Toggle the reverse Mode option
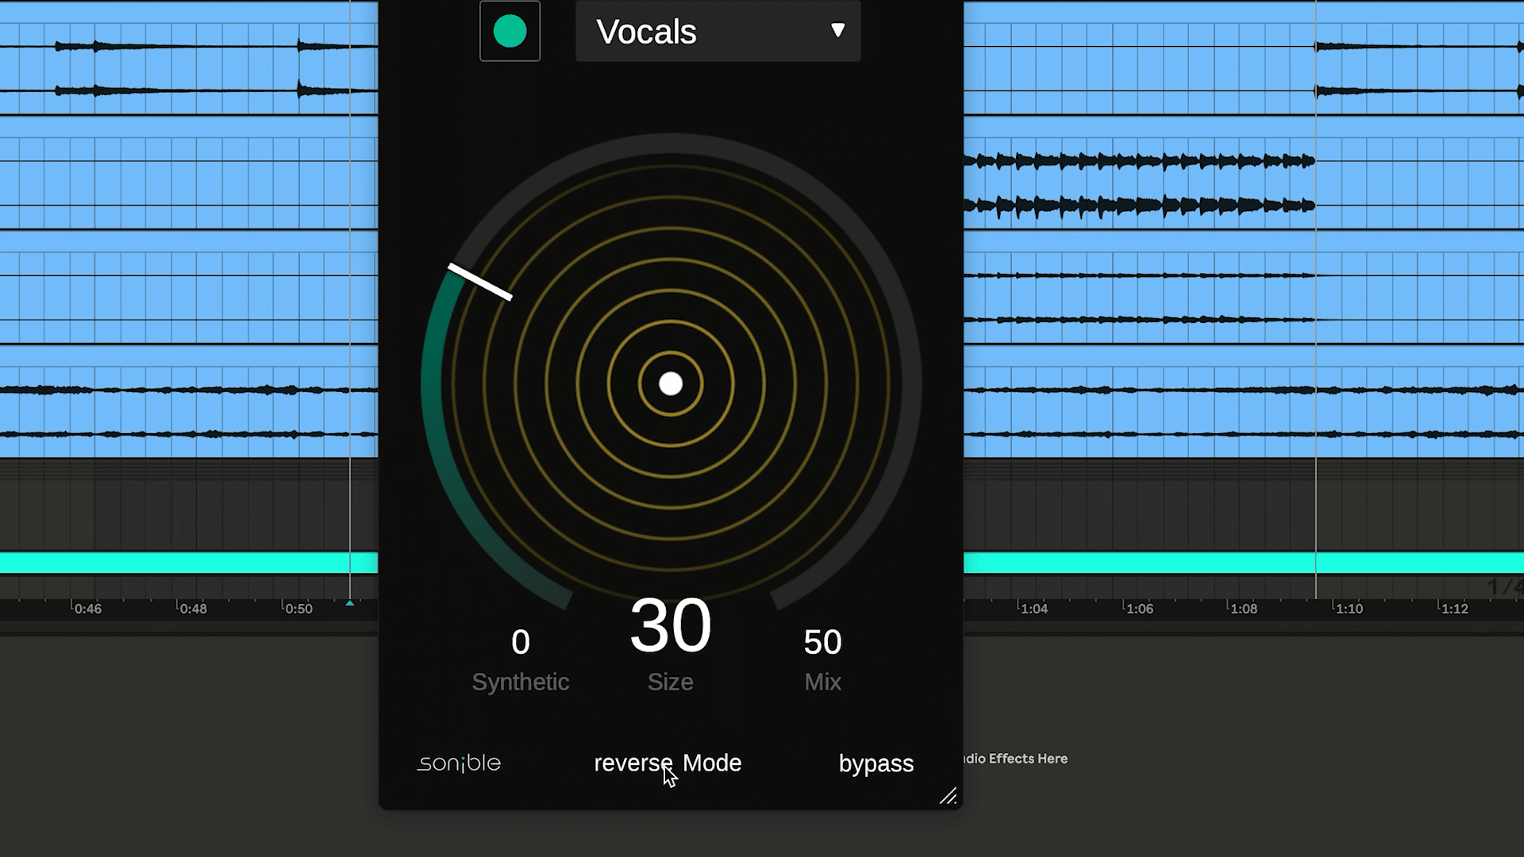Viewport: 1524px width, 857px height. [x=668, y=763]
